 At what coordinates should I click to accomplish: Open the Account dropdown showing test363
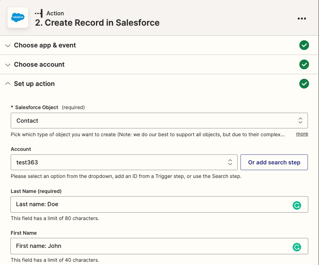[x=124, y=162]
